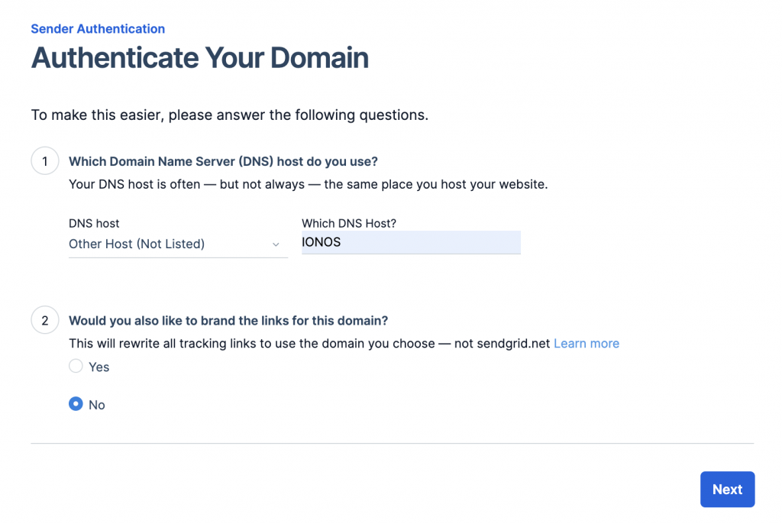
Task: Open the "Other Host (Not Listed)" dropdown
Action: pos(177,244)
